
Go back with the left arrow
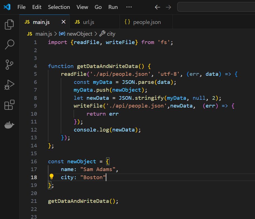click(157, 7)
